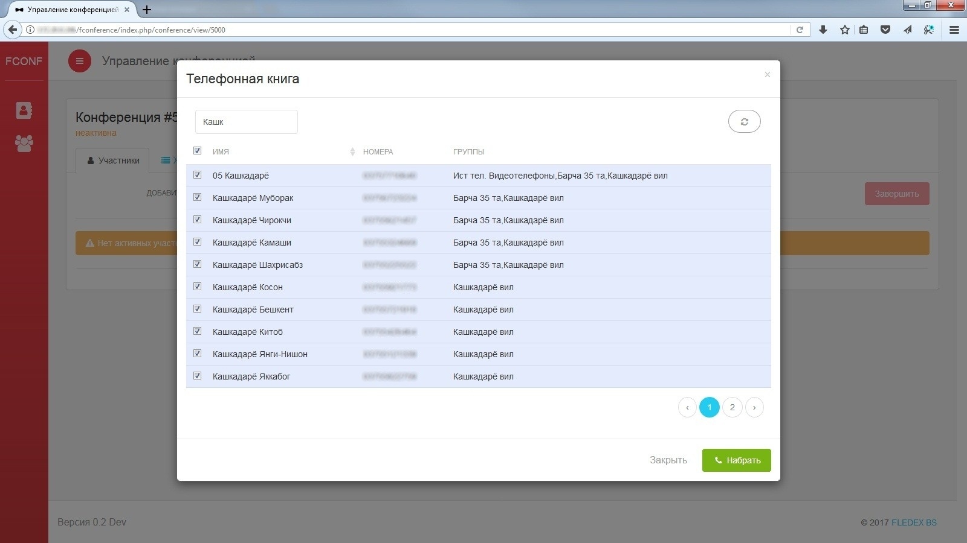967x543 pixels.
Task: Uncheck Кашкадарё Шахрисабз checkbox
Action: 197,264
